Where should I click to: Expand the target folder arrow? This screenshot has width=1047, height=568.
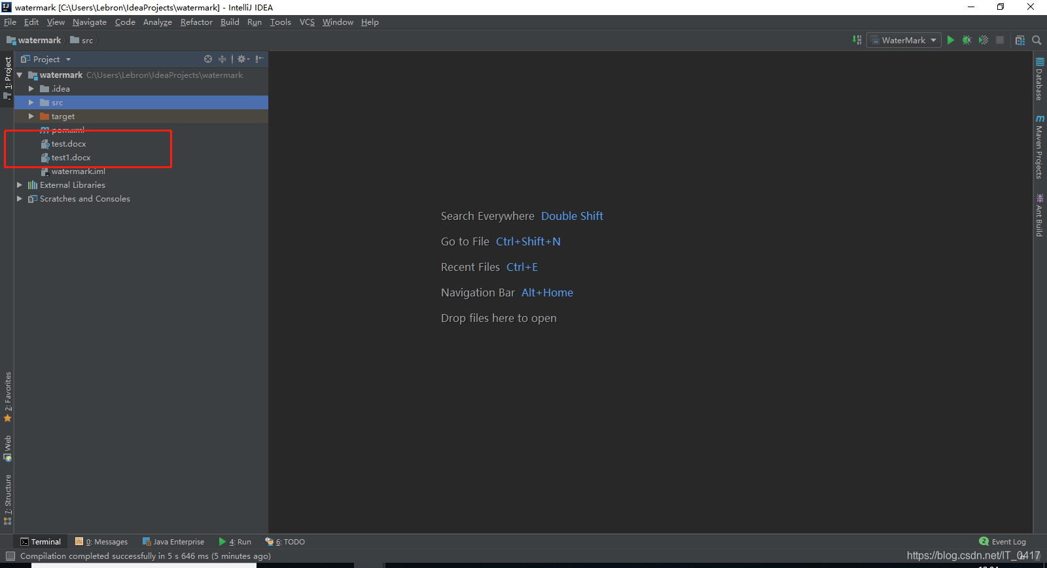31,116
